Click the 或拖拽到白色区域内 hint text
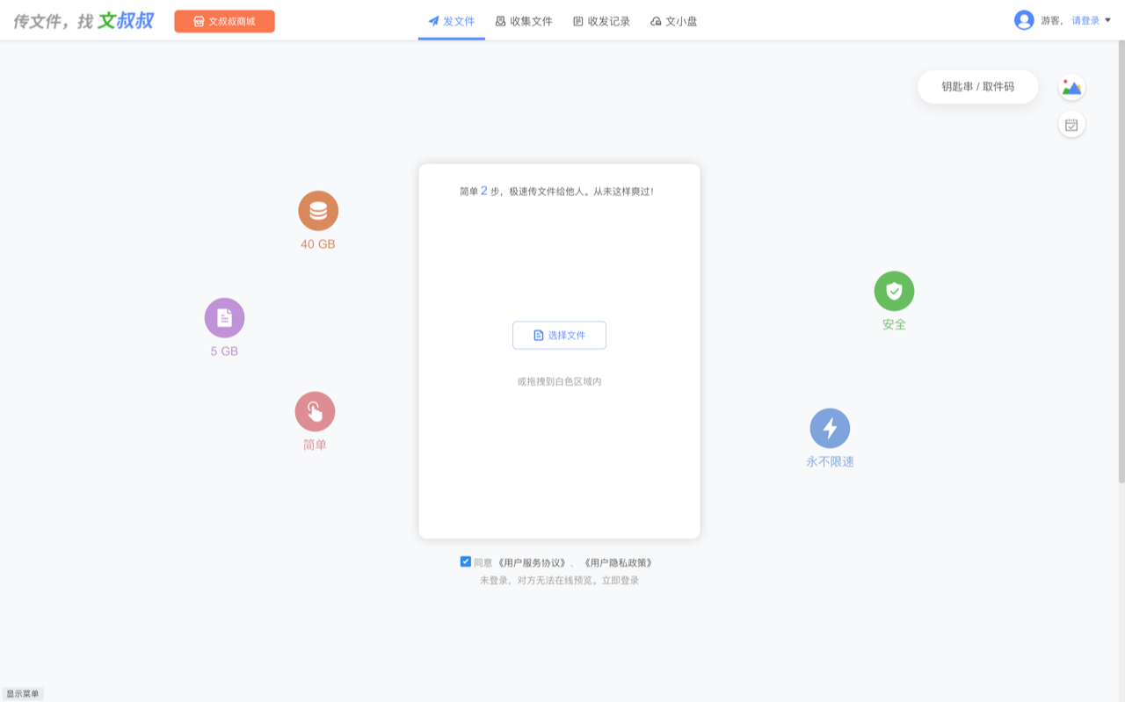 click(x=559, y=381)
